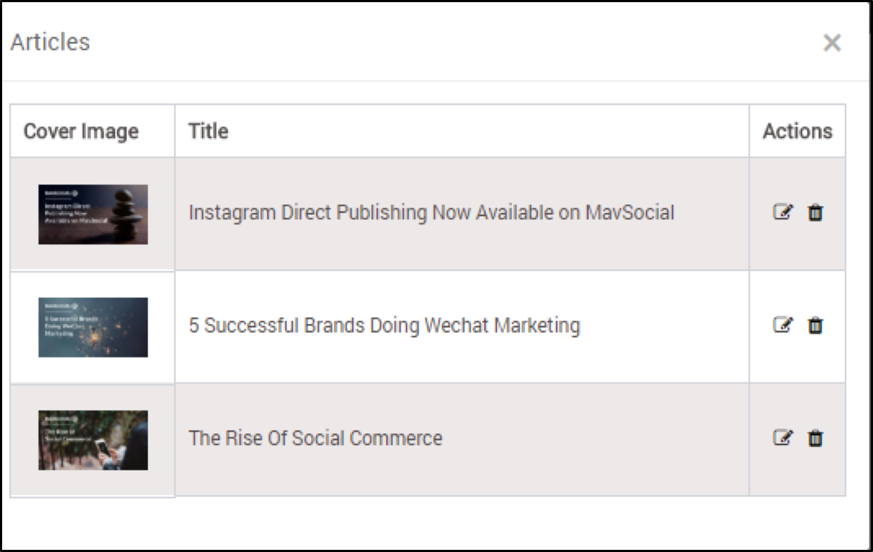Image resolution: width=873 pixels, height=552 pixels.
Task: Close the Articles dialog
Action: tap(832, 43)
